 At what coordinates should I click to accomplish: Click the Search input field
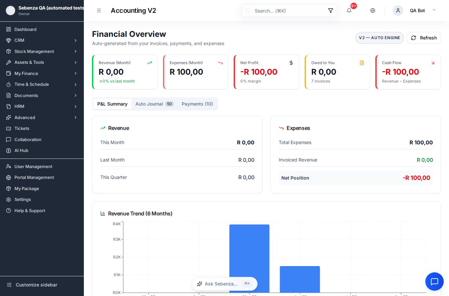coord(289,11)
